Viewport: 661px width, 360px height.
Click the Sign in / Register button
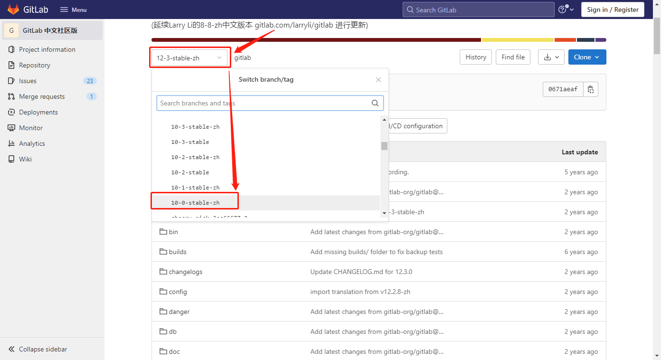[612, 9]
